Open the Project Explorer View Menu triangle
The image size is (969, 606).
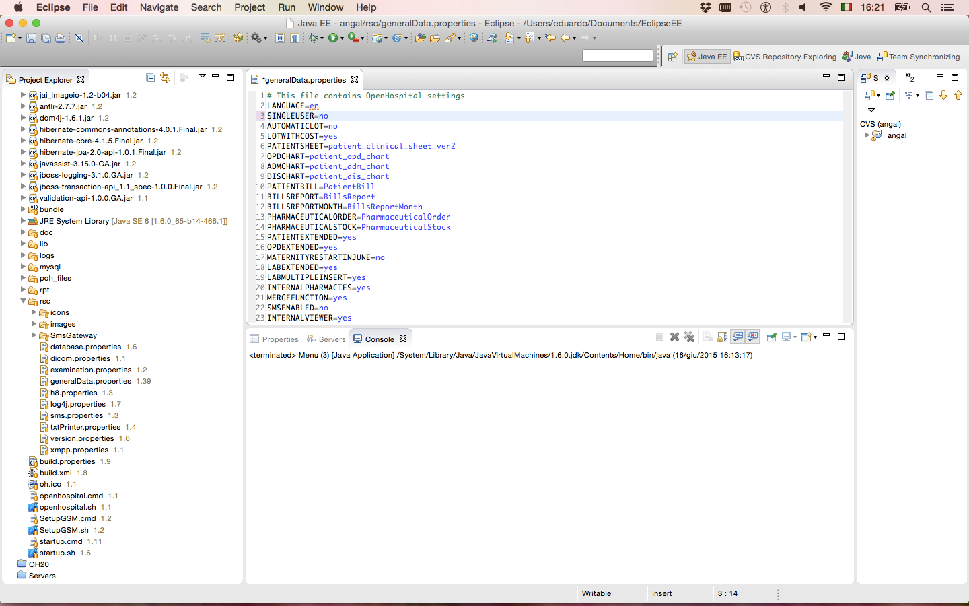point(202,77)
